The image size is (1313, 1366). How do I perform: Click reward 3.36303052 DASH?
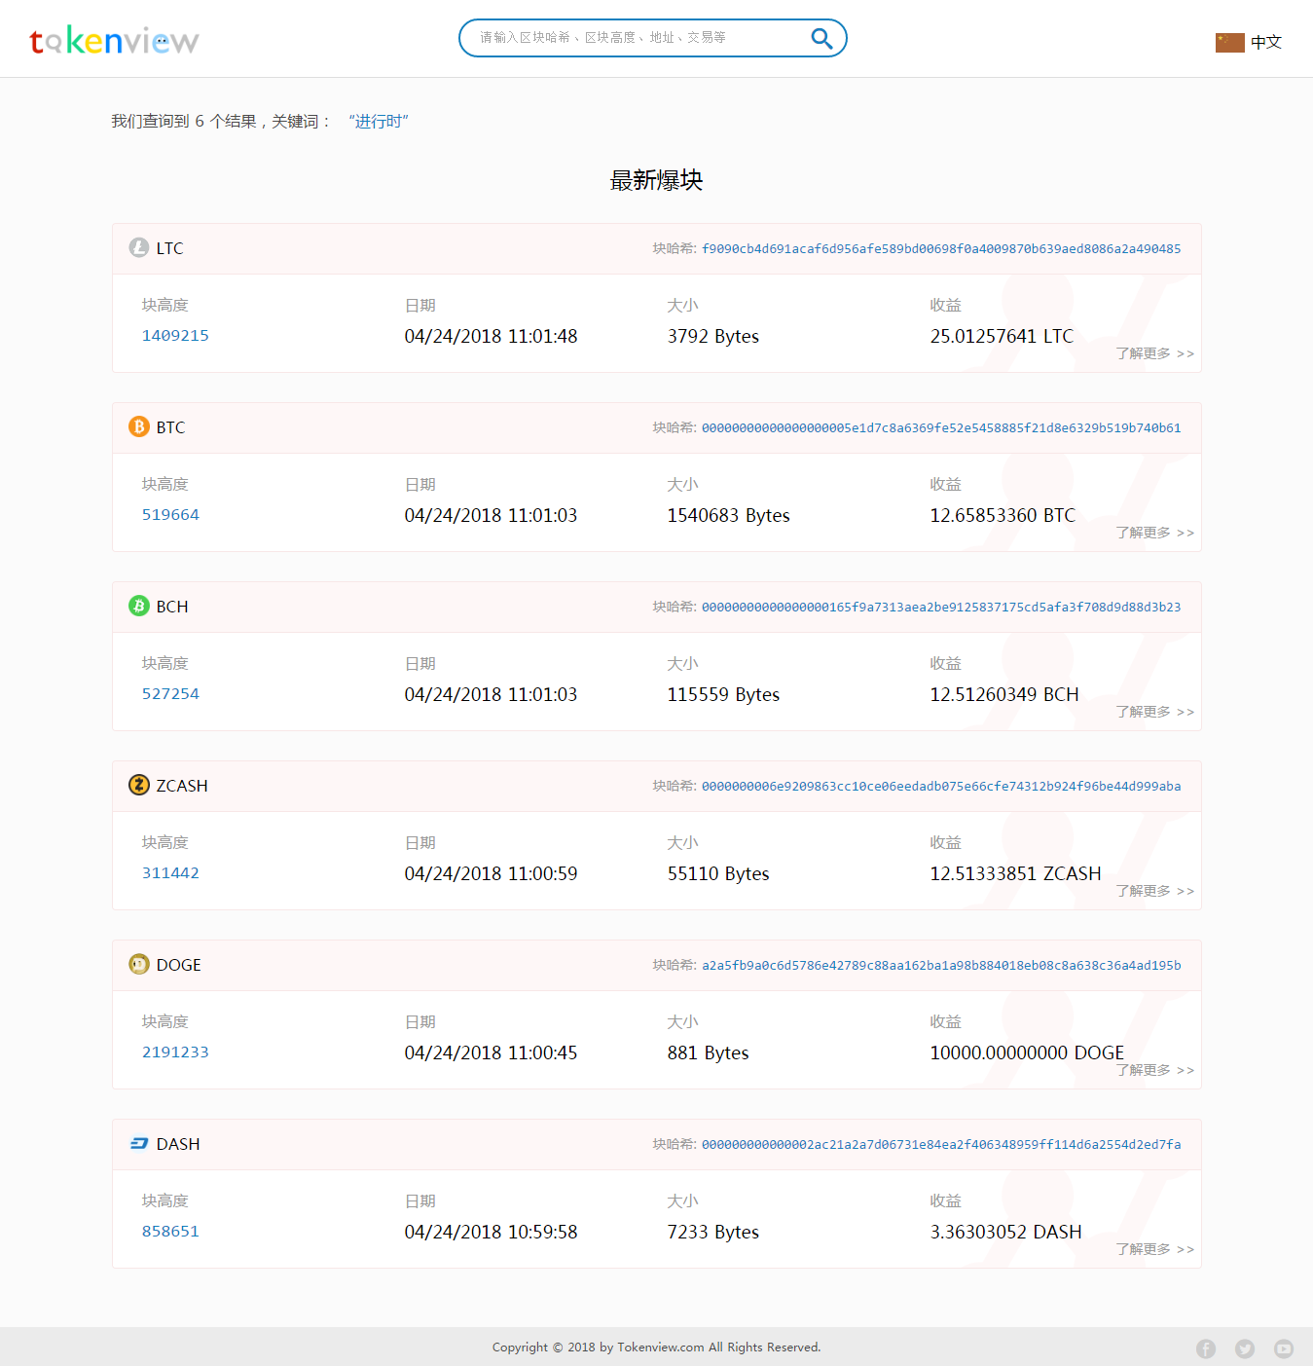coord(1005,1232)
